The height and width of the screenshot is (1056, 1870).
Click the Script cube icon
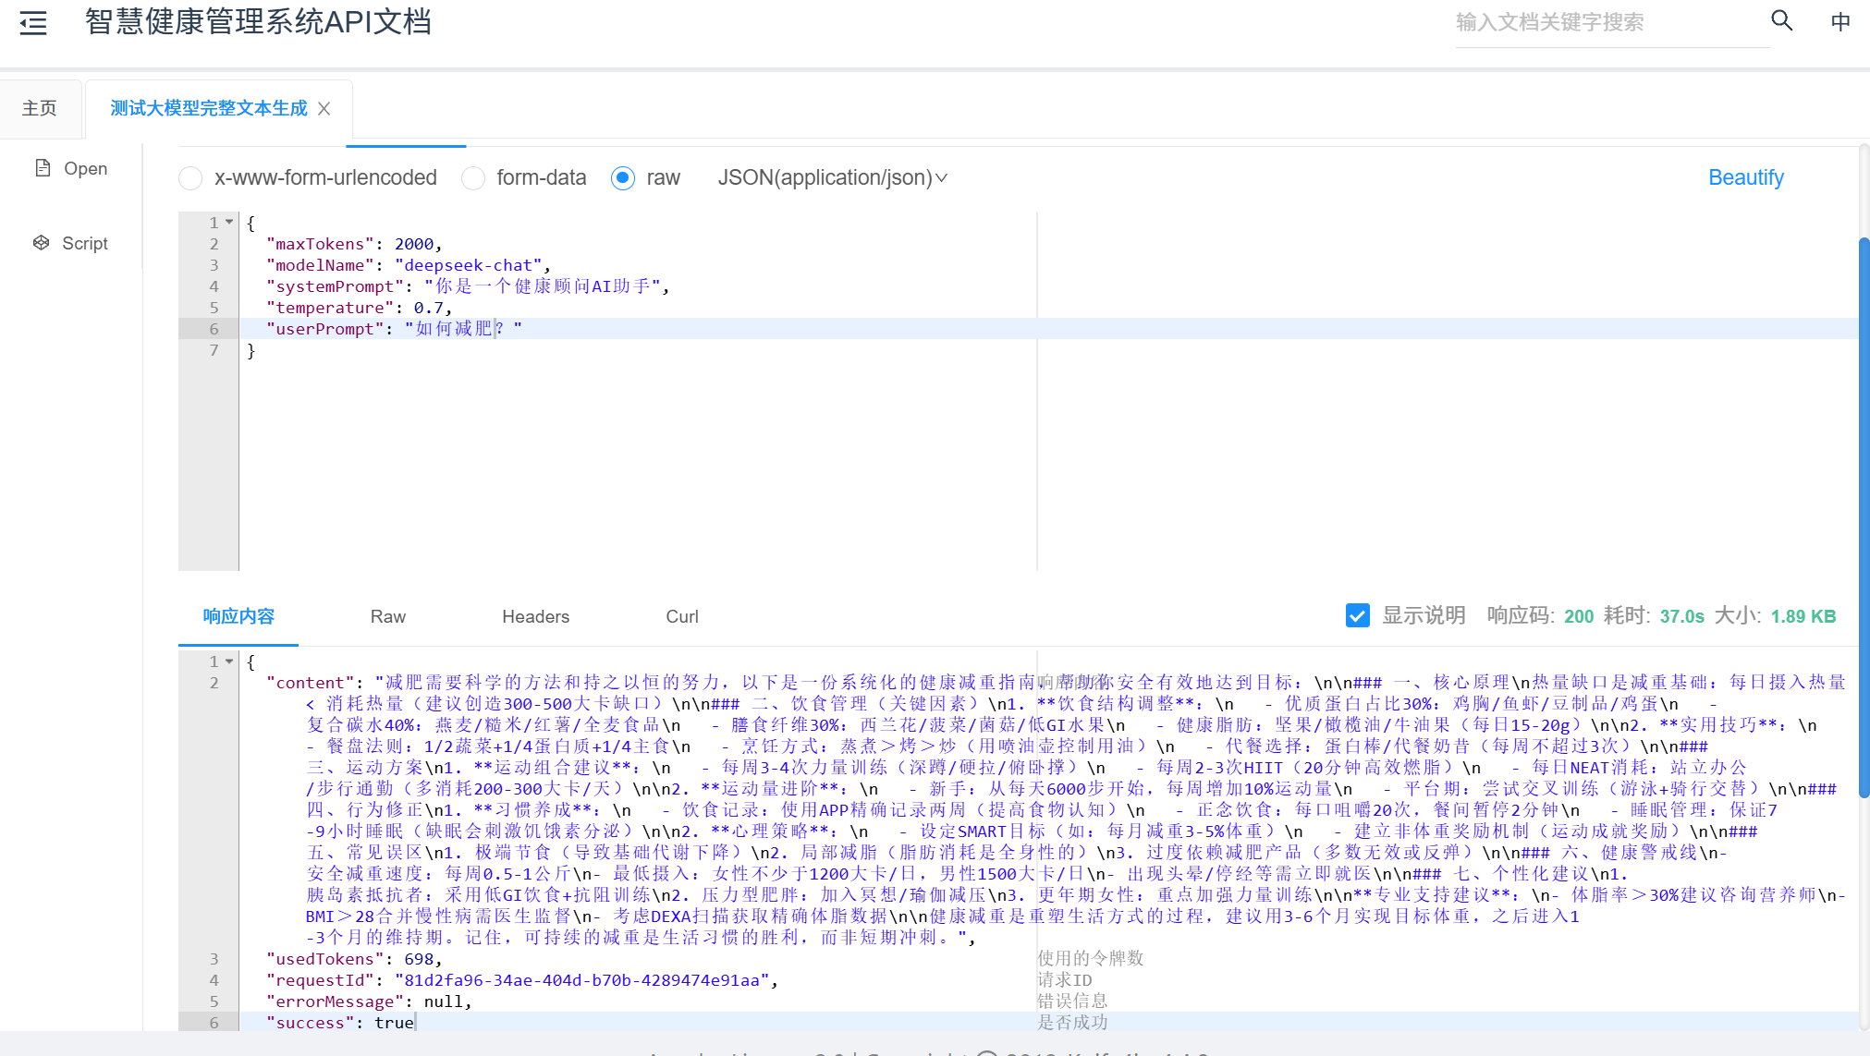42,243
